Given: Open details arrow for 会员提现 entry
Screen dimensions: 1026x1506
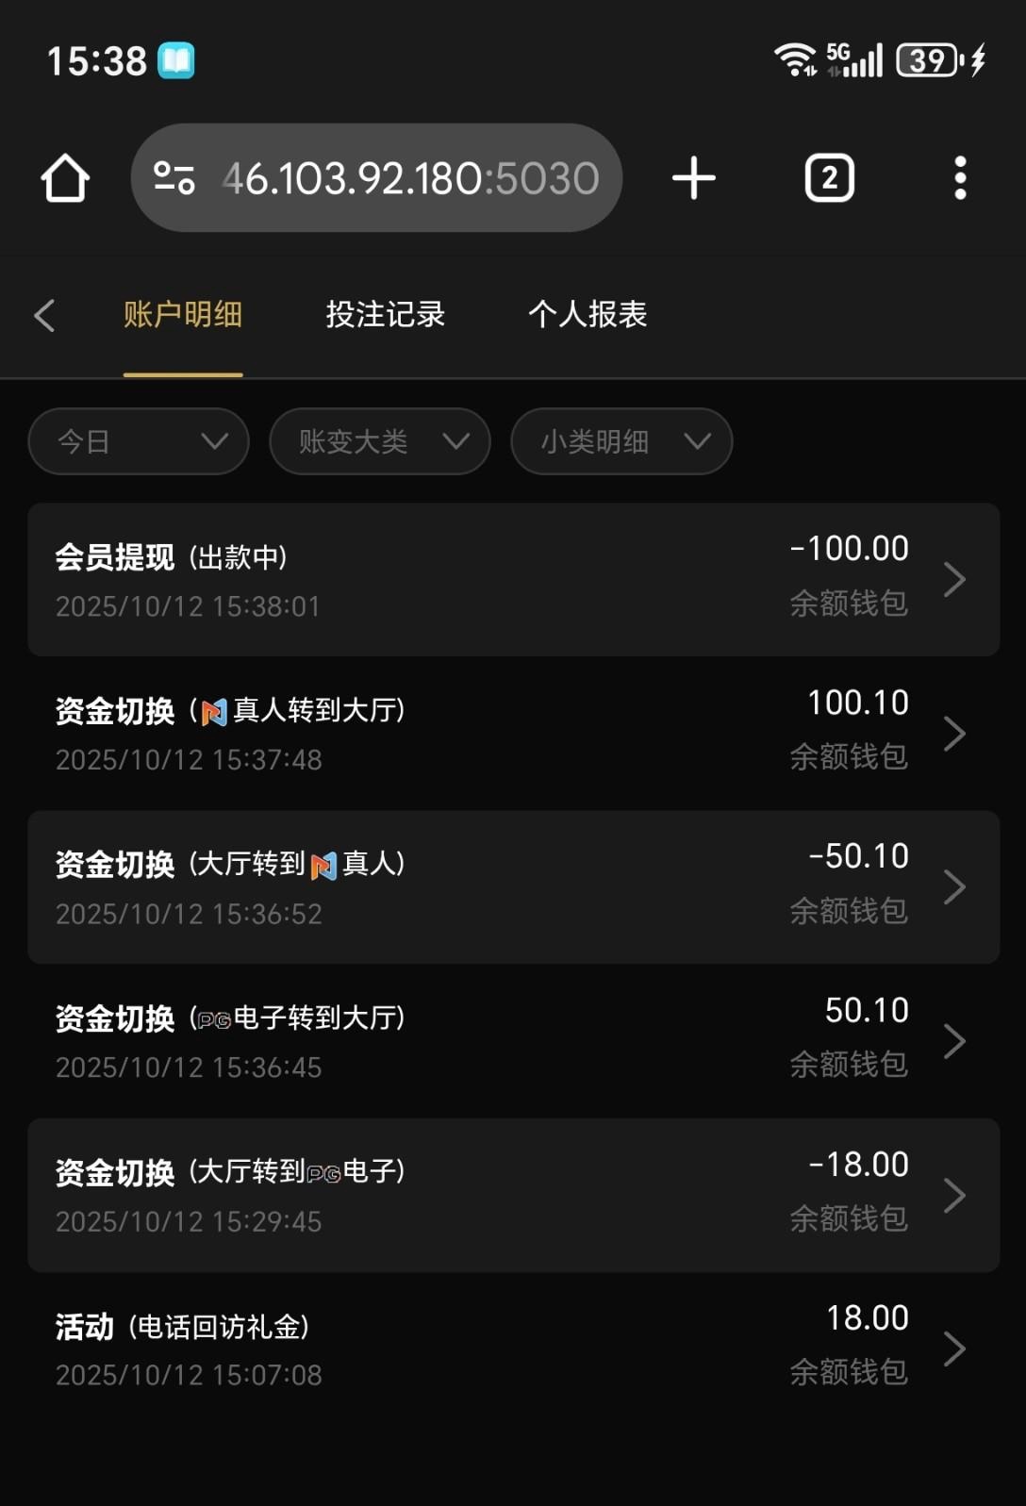Looking at the screenshot, I should [x=954, y=579].
